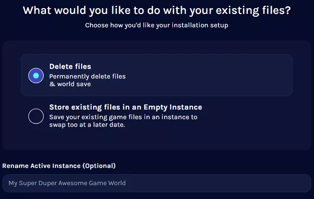Click the cyan dot inside the selected radio
The width and height of the screenshot is (314, 199).
click(x=36, y=76)
